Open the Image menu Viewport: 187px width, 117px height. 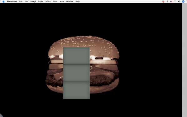point(33,2)
